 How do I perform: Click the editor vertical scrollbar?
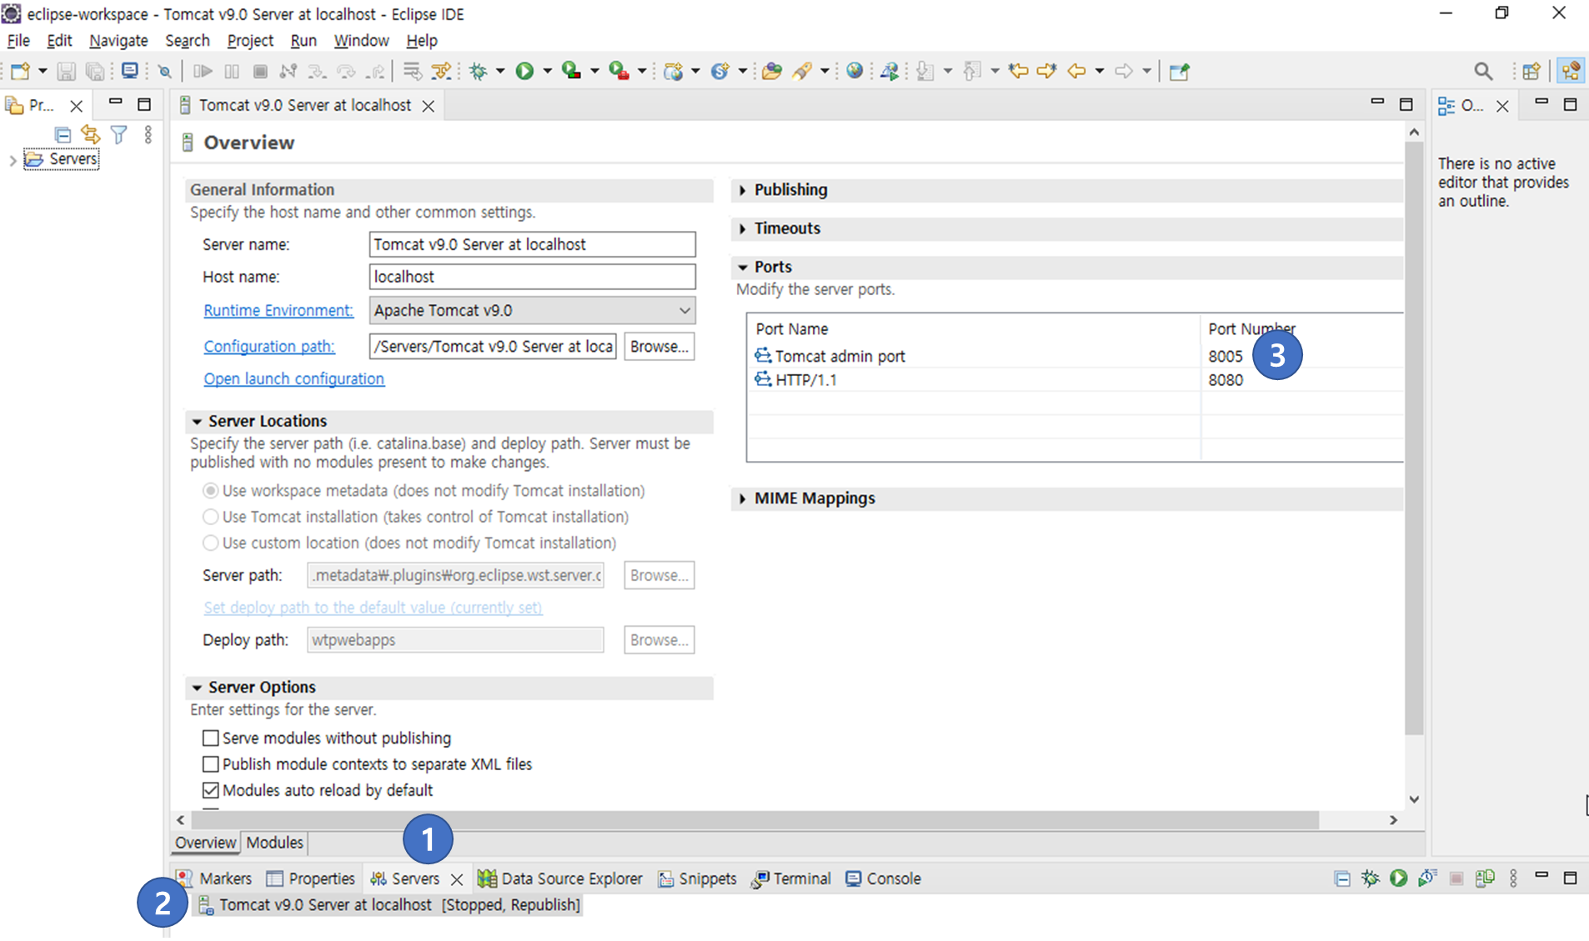click(1414, 438)
